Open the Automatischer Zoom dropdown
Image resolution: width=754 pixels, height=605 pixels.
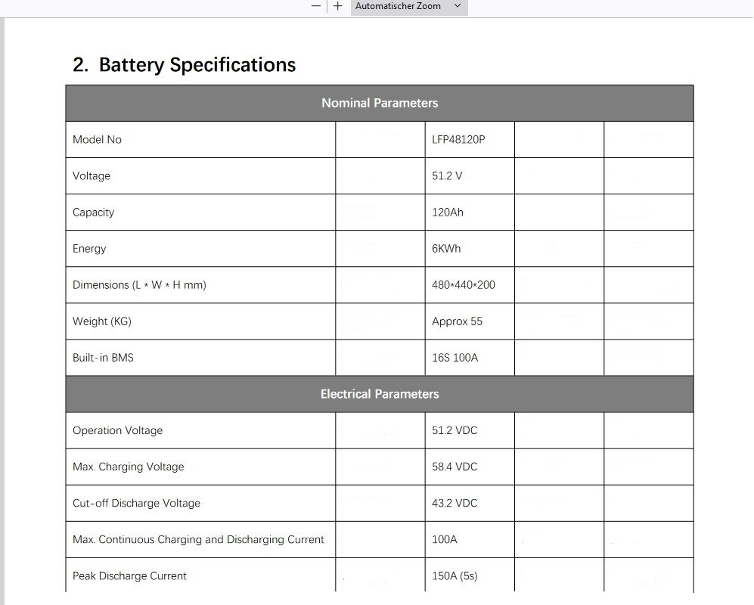coord(408,6)
